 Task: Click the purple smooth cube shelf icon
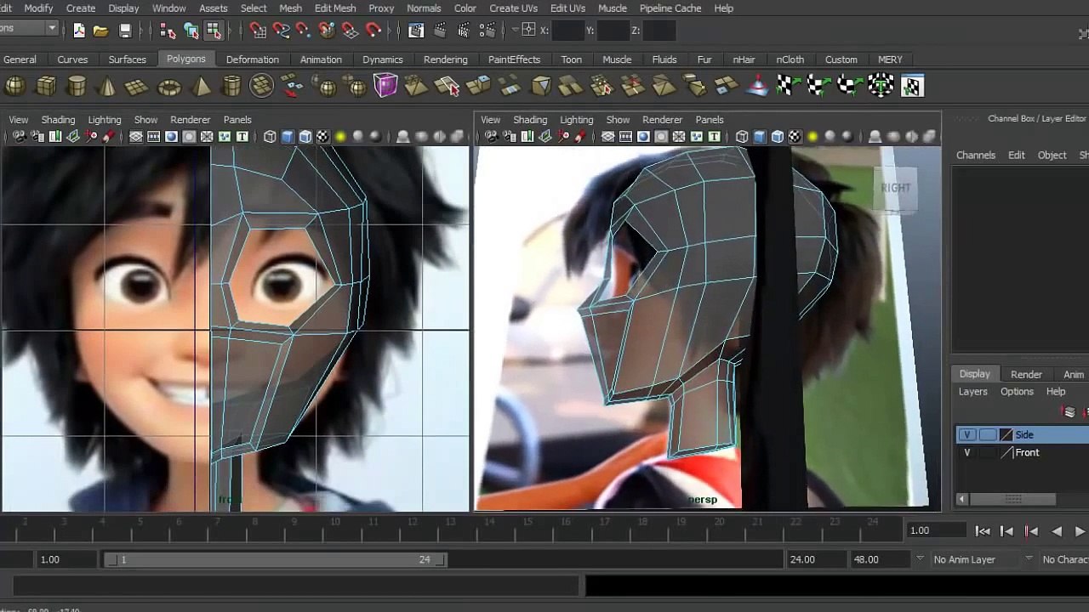[x=385, y=86]
